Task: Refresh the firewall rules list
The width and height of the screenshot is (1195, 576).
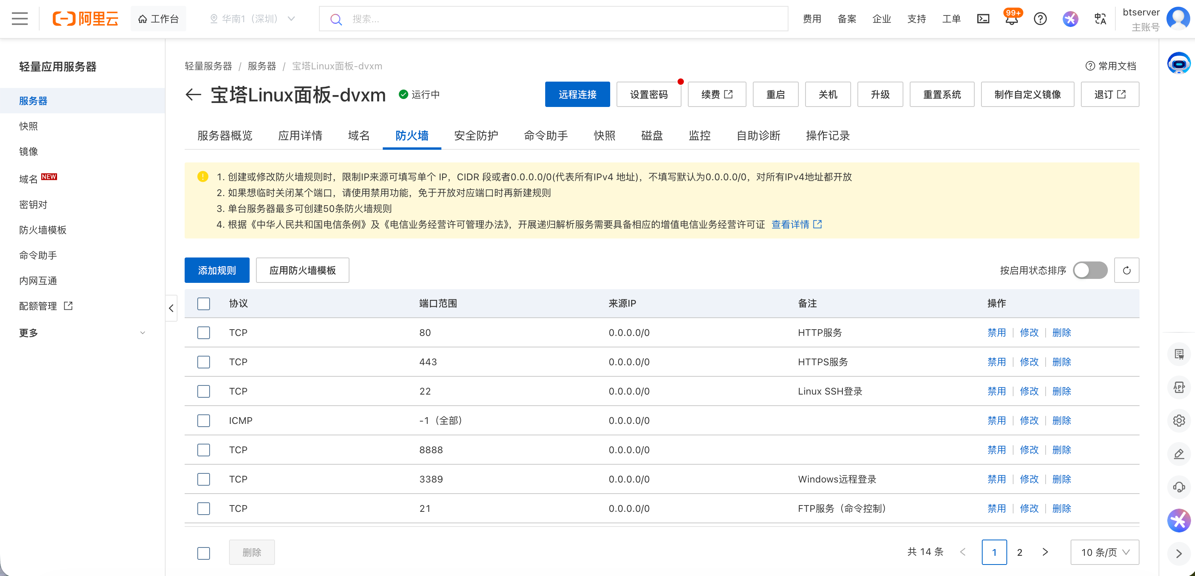Action: point(1126,270)
